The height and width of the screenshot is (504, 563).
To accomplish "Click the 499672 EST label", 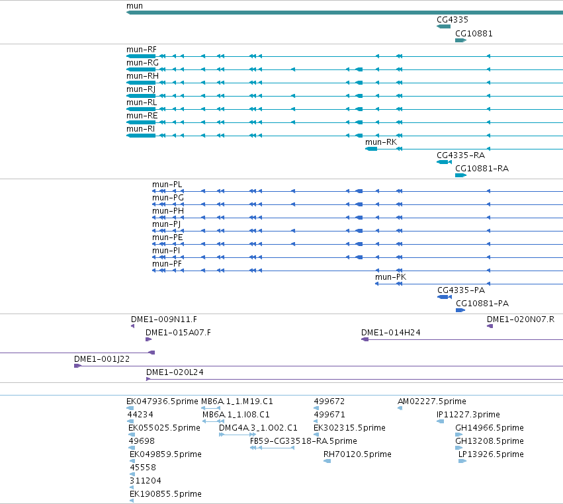I will click(329, 401).
